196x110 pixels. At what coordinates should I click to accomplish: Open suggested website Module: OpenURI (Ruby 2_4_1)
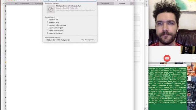(70, 9)
